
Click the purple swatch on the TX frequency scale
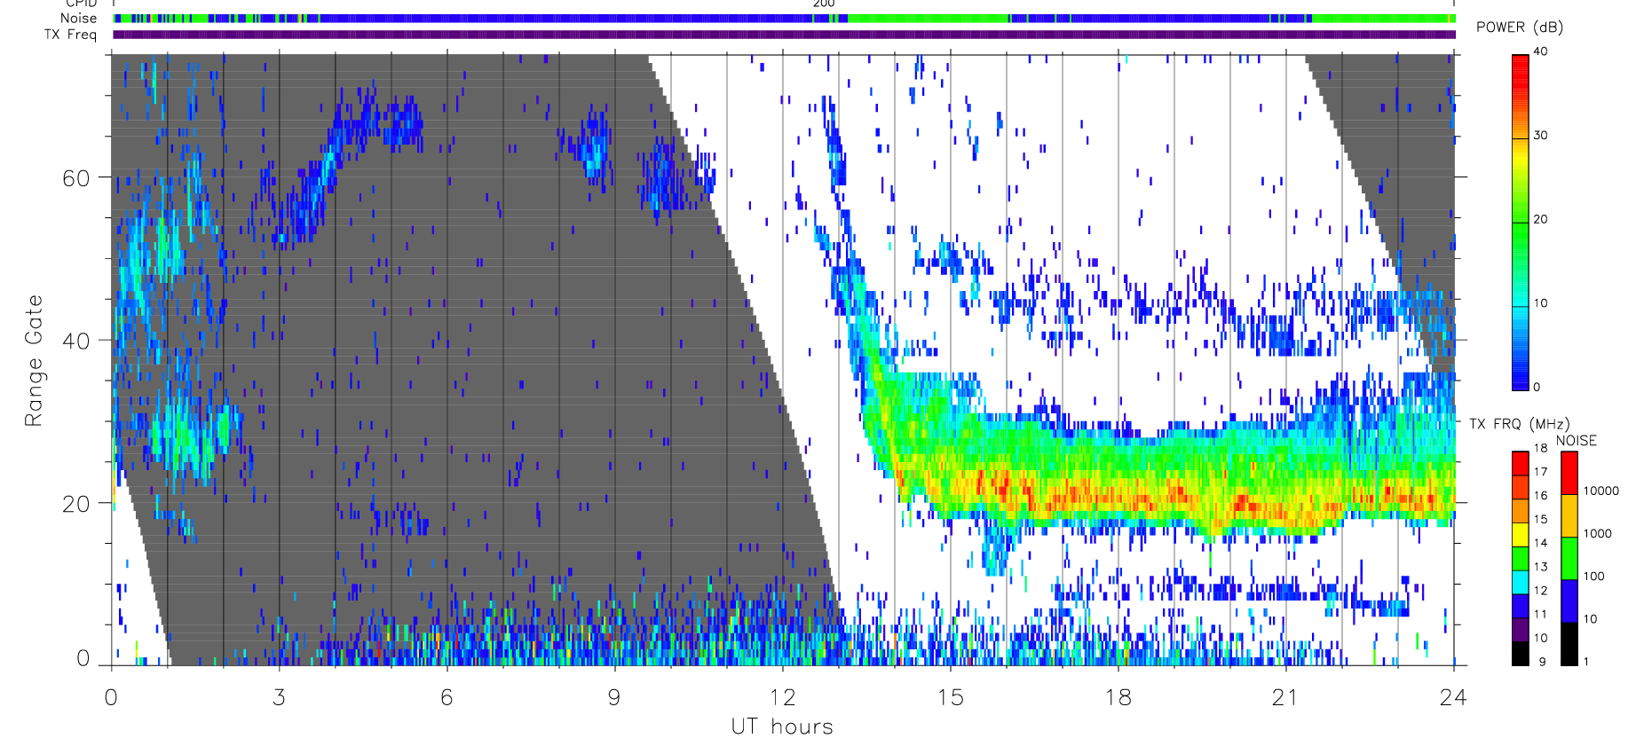(x=1521, y=630)
